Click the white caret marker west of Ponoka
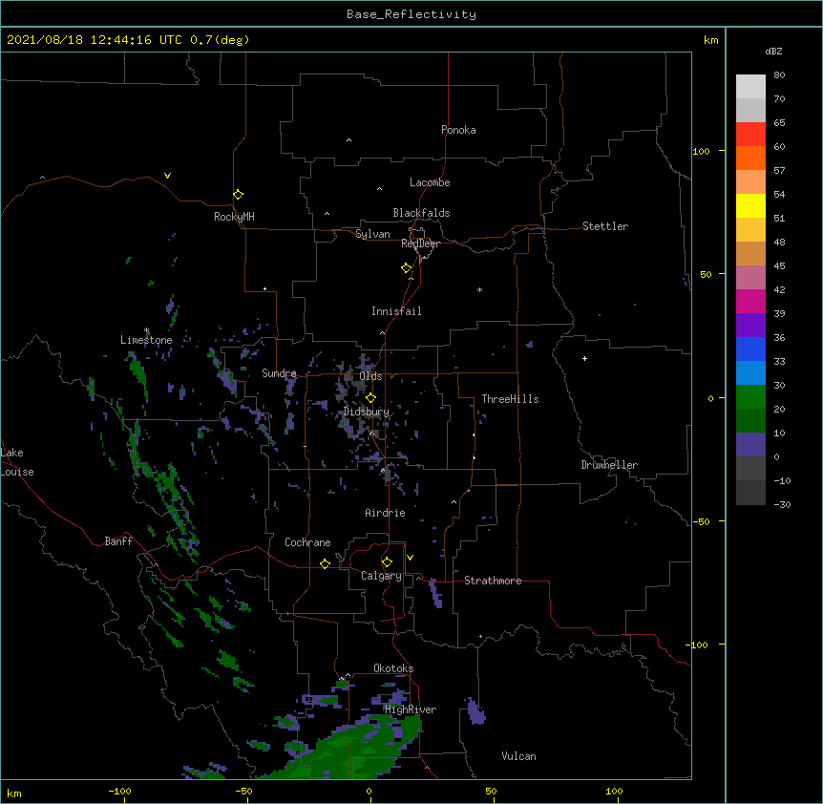Screen dimensions: 823x804 click(x=348, y=140)
